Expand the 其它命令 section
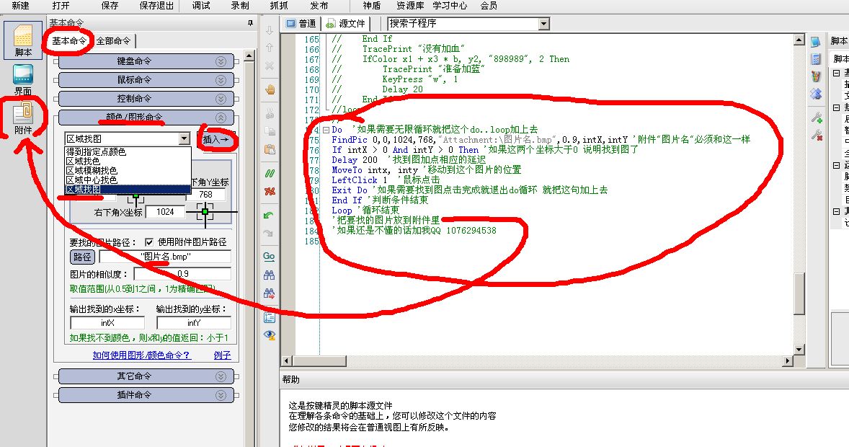849x447 pixels. coord(220,376)
